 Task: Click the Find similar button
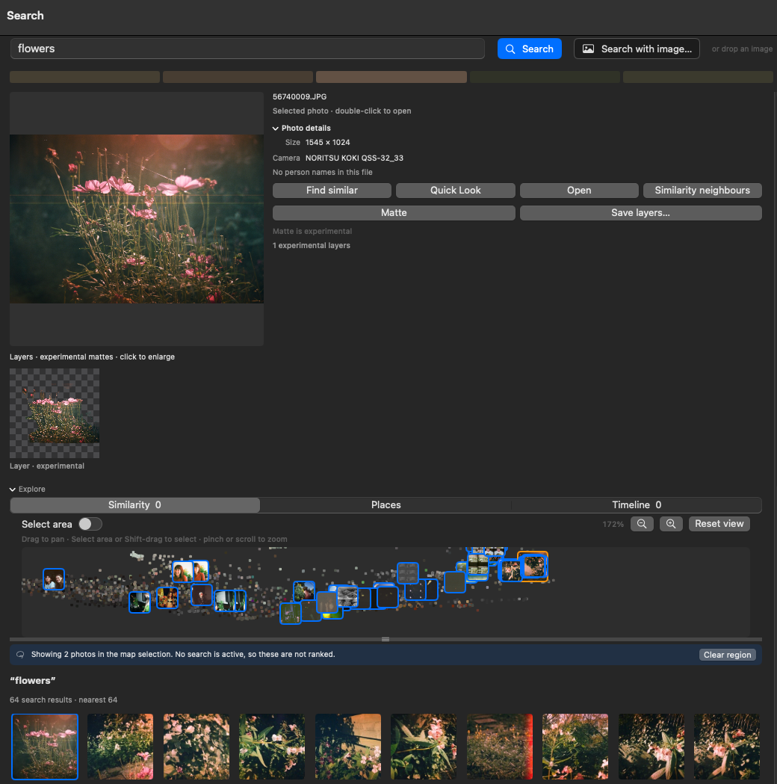pyautogui.click(x=332, y=191)
